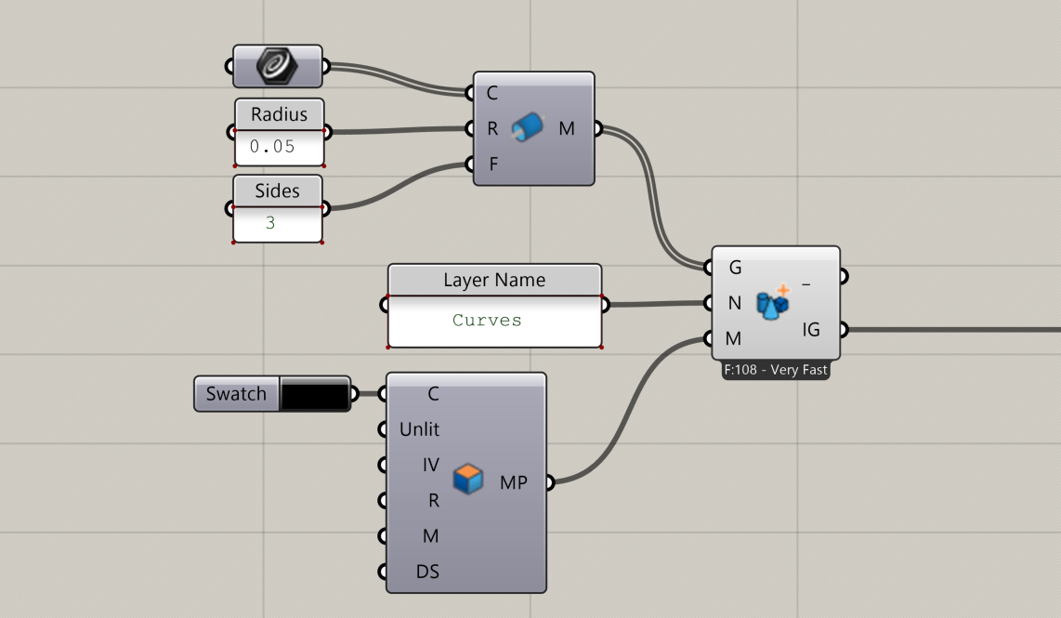The image size is (1061, 618).
Task: Click the IG output on bake component
Action: [x=811, y=329]
